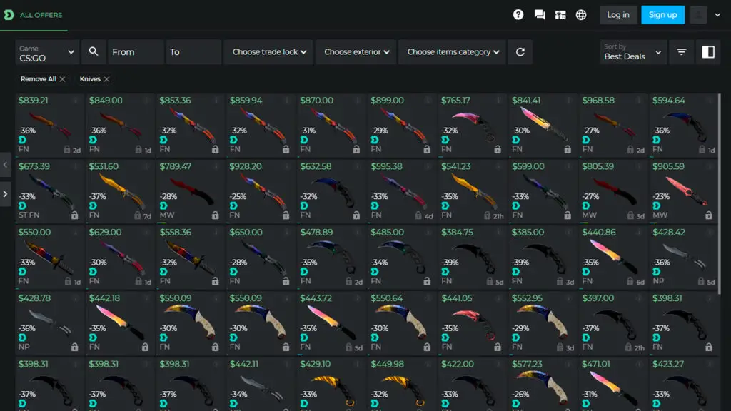
Task: Open the filter lines icon
Action: 681,51
